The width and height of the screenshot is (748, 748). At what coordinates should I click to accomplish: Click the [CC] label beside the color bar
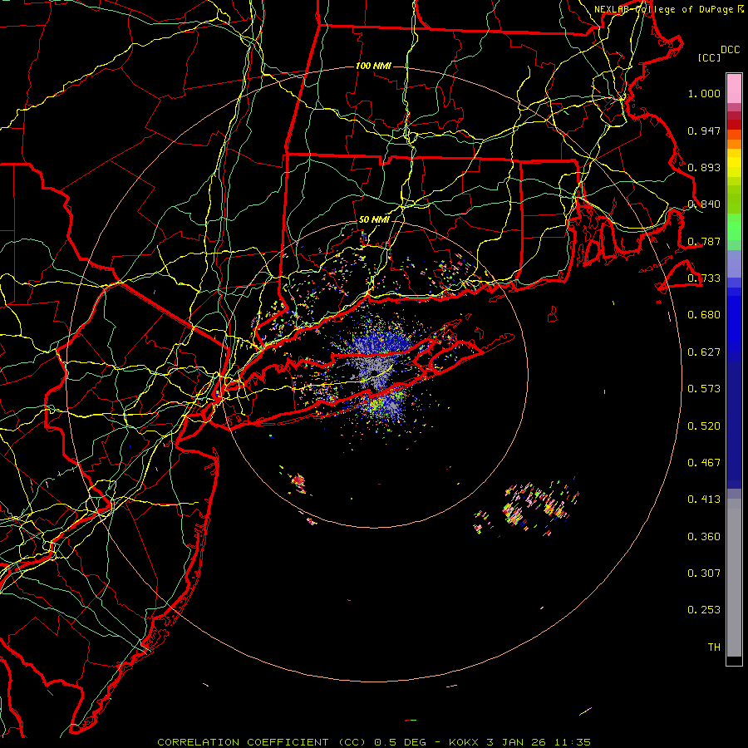pos(710,57)
